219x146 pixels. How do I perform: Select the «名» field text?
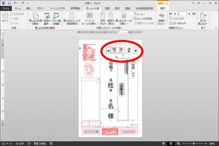(111, 104)
